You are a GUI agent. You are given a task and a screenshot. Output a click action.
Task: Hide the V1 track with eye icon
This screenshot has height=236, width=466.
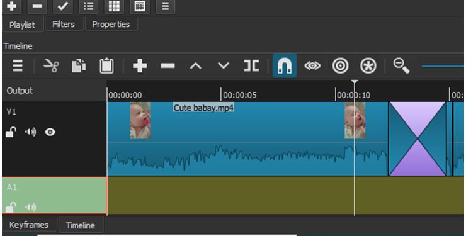click(50, 132)
